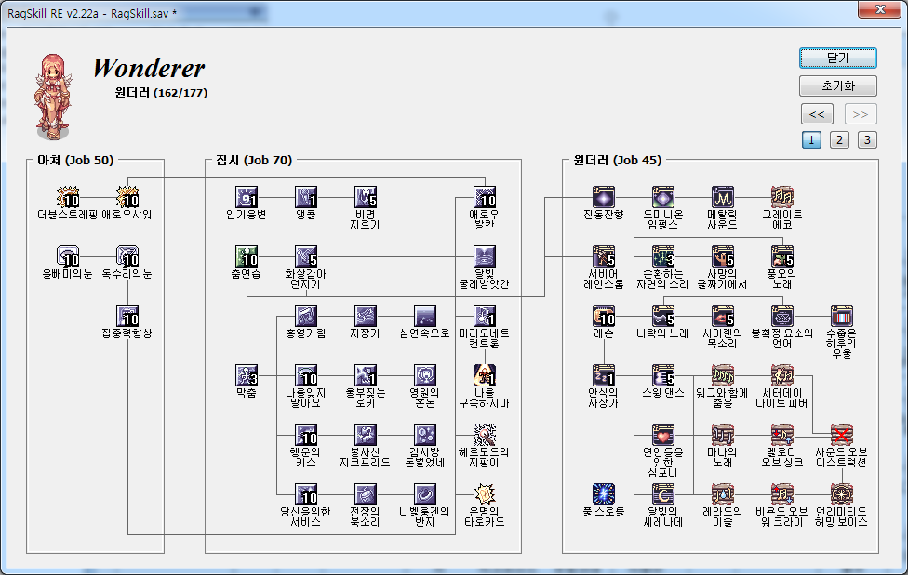Select the 나락의 노래 skill icon
Image resolution: width=908 pixels, height=575 pixels.
click(663, 317)
